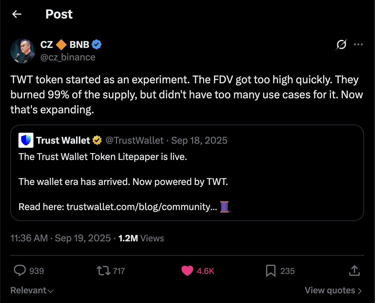The width and height of the screenshot is (375, 303).
Task: Repost this post using the retweet icon
Action: [x=103, y=270]
